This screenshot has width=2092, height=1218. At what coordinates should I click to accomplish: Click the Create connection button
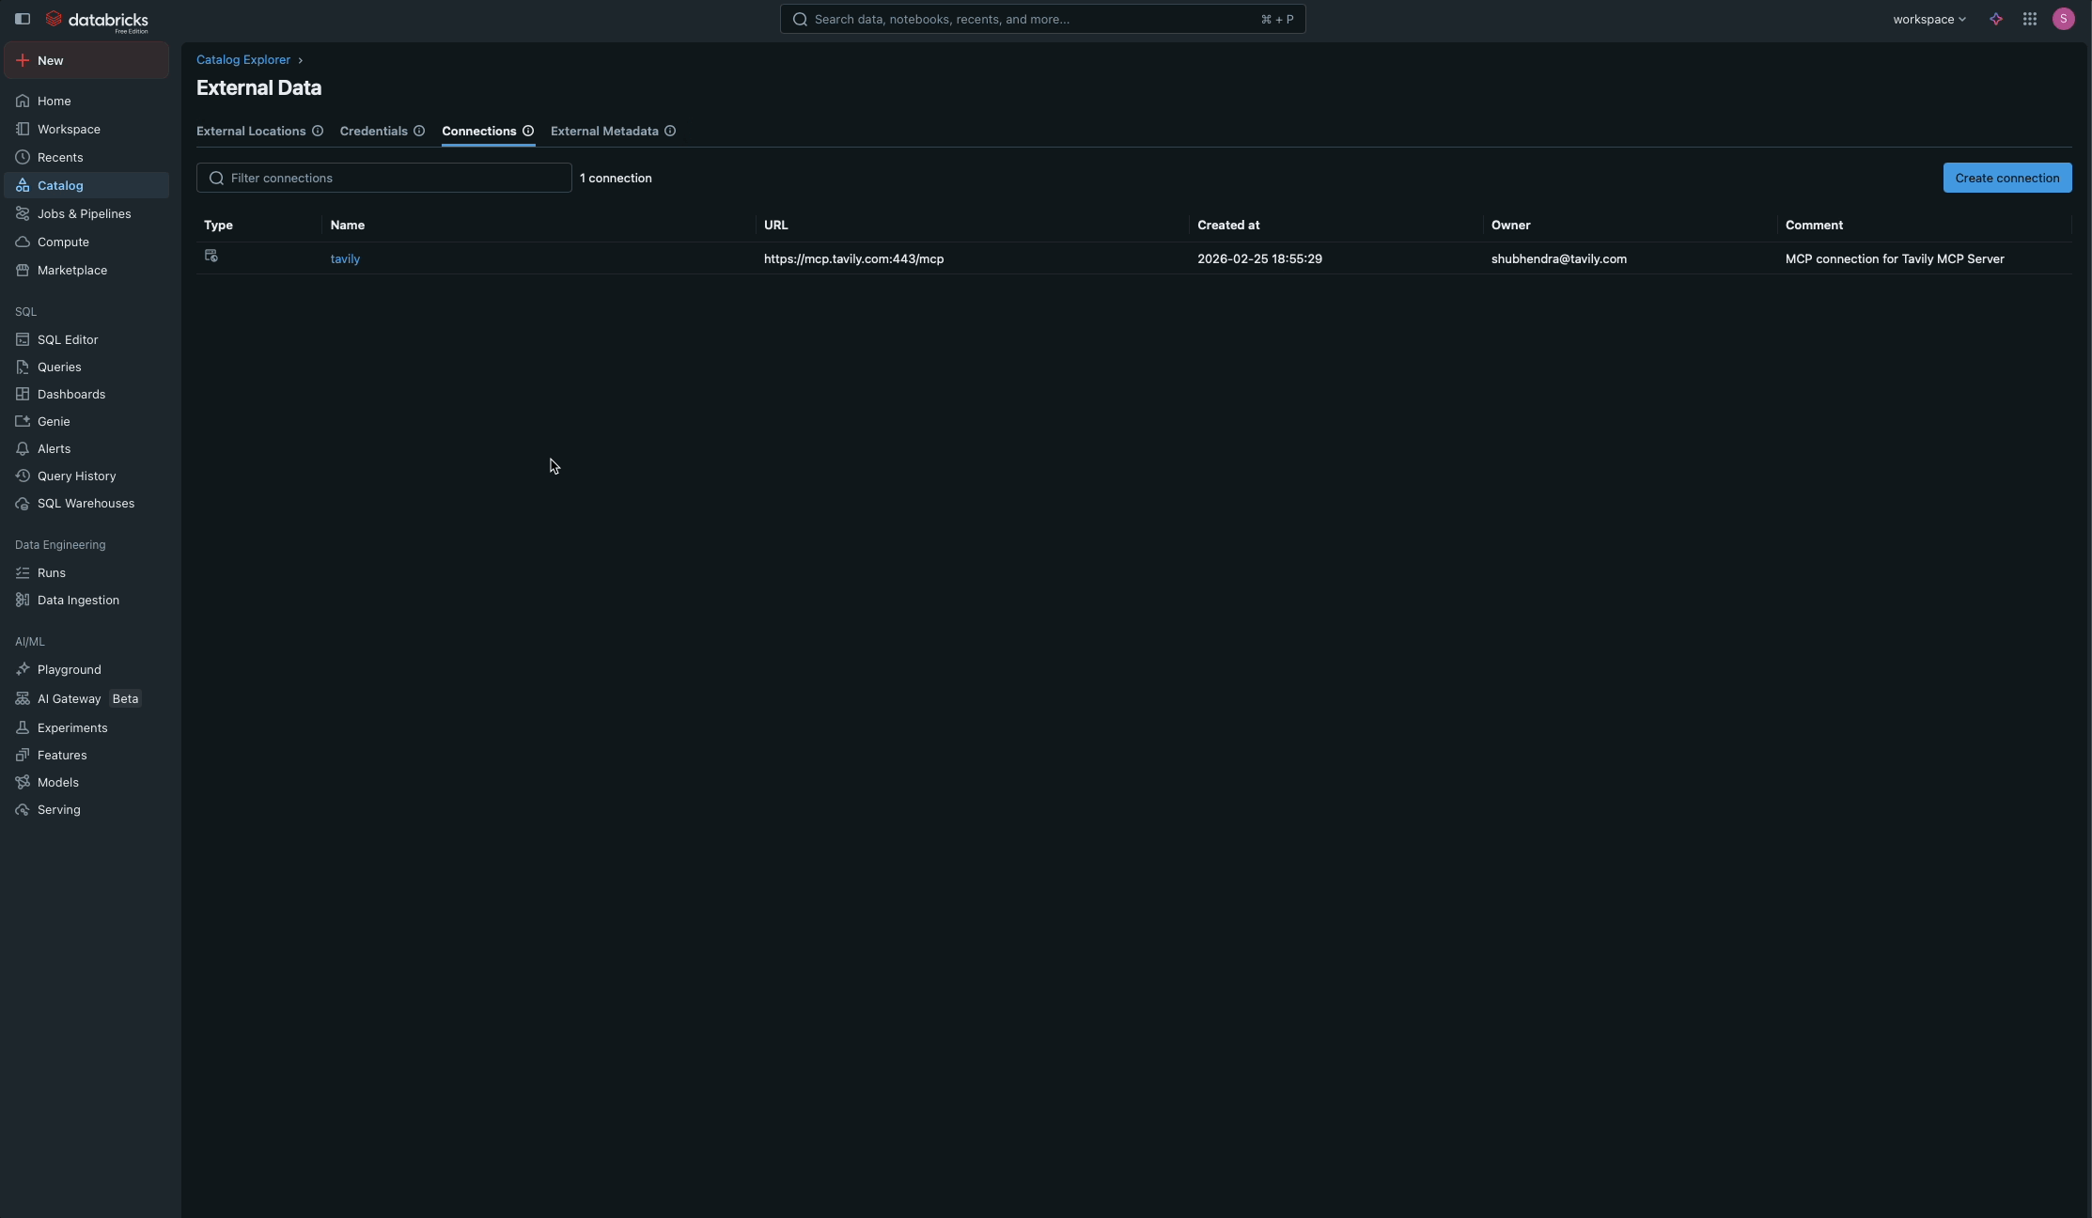pos(2006,178)
